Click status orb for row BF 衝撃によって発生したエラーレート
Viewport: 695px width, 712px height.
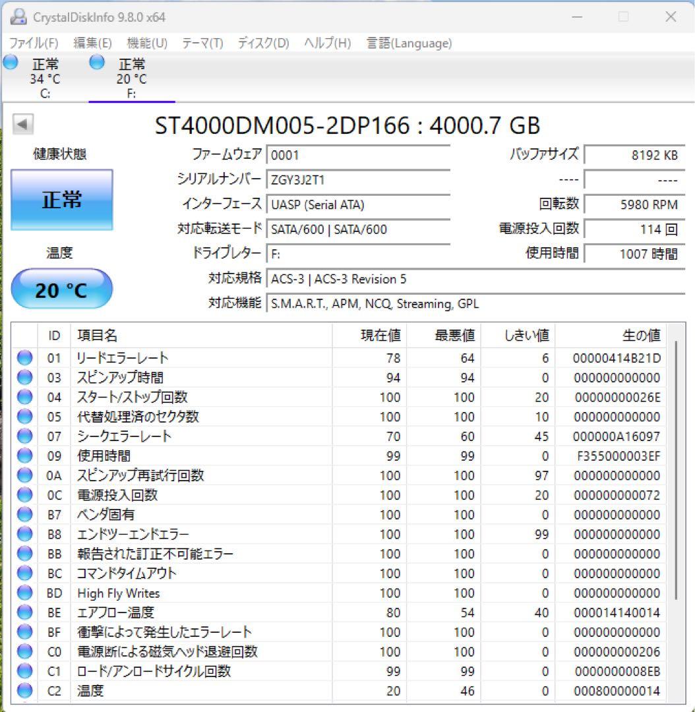pyautogui.click(x=25, y=632)
